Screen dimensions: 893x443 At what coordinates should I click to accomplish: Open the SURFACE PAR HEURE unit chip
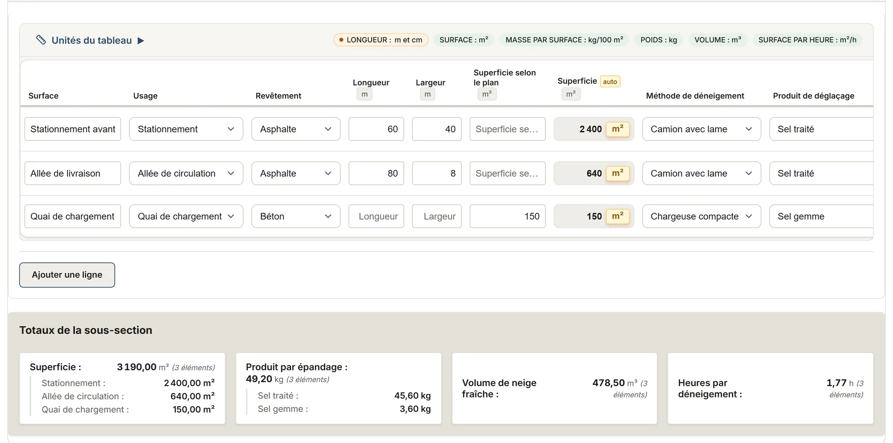pyautogui.click(x=807, y=40)
